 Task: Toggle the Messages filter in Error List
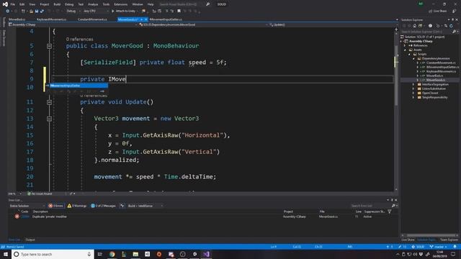103,206
